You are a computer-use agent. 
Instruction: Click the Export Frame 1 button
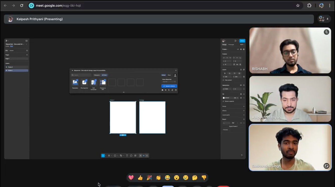[233, 126]
